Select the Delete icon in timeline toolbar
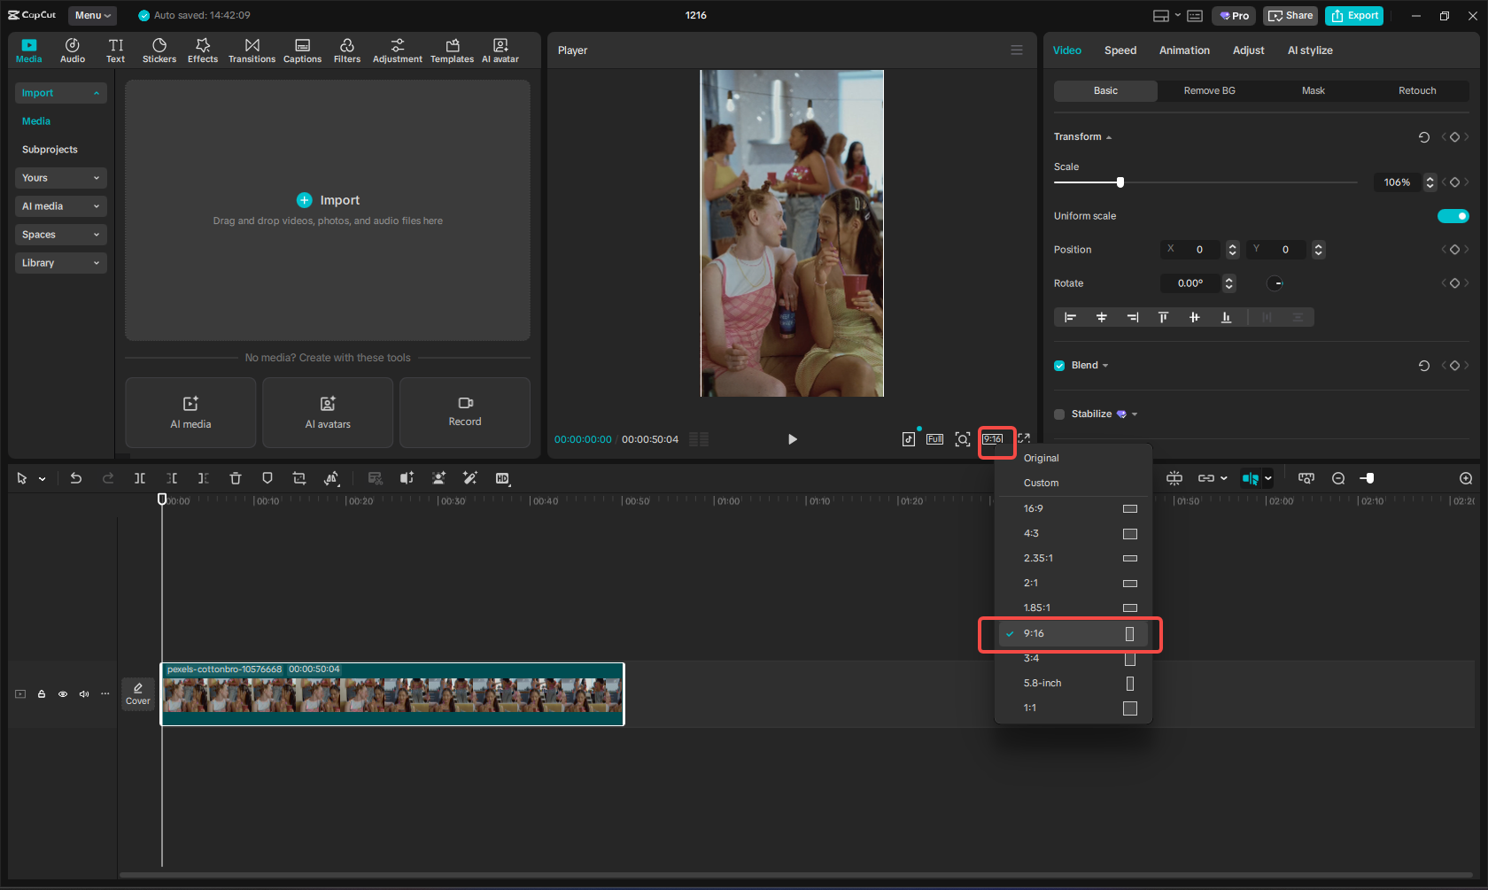 (235, 478)
